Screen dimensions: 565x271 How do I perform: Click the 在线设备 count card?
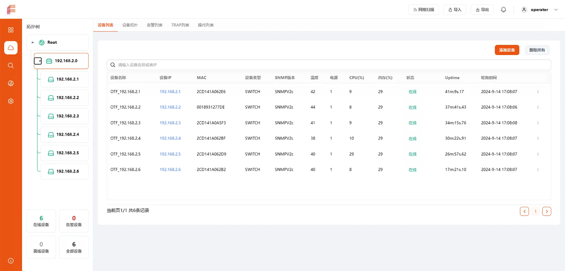coord(41,221)
